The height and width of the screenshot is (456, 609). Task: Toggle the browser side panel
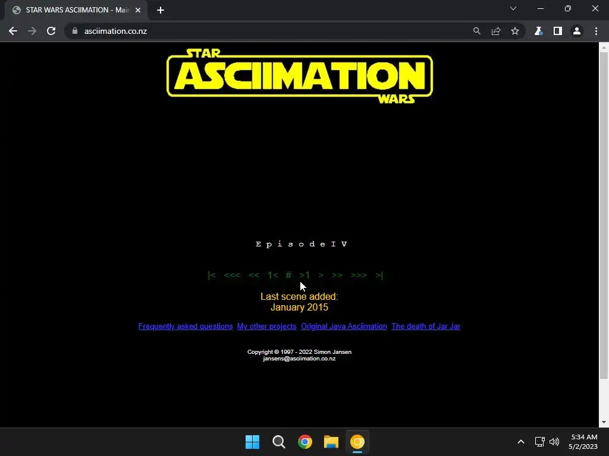tap(558, 31)
